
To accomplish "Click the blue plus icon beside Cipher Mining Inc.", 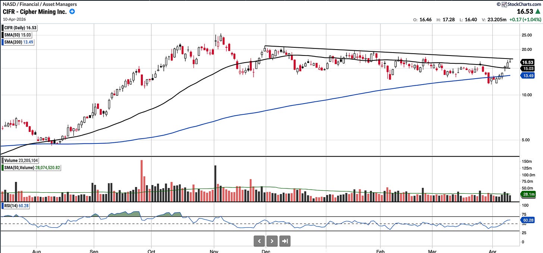I will pos(72,12).
